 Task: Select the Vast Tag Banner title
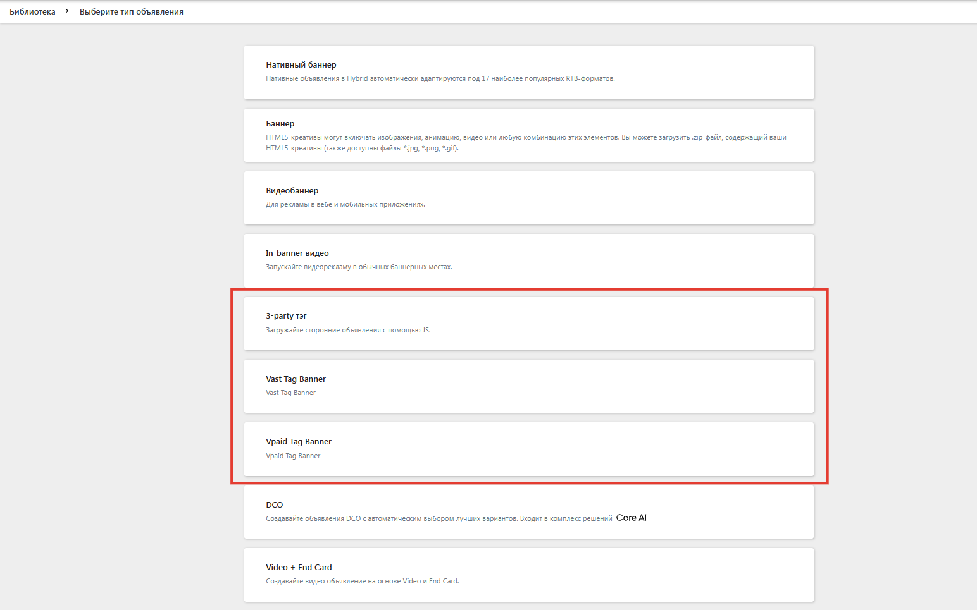click(296, 379)
